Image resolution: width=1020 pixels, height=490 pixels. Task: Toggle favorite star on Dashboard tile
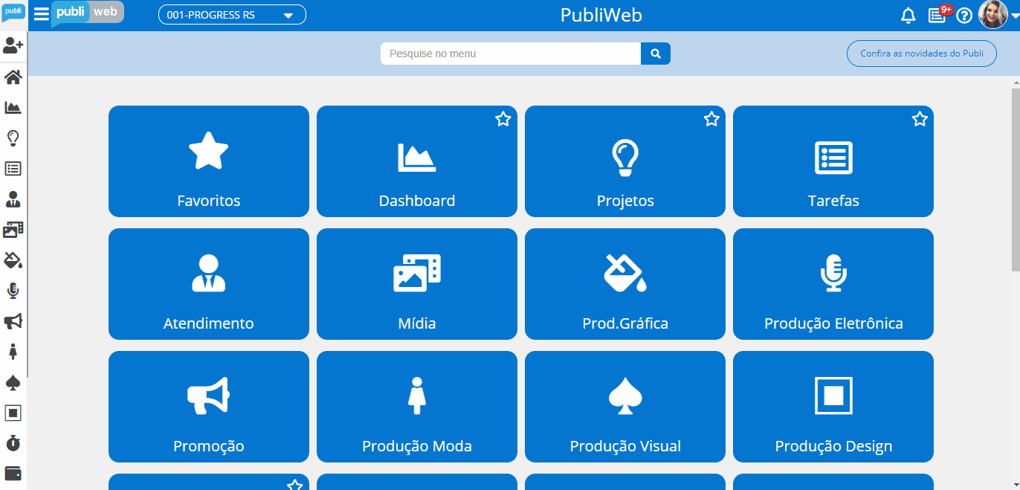503,119
